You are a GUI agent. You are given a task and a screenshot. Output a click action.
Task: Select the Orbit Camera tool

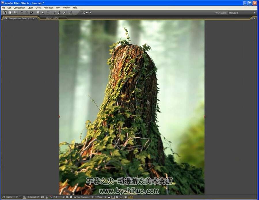point(26,13)
